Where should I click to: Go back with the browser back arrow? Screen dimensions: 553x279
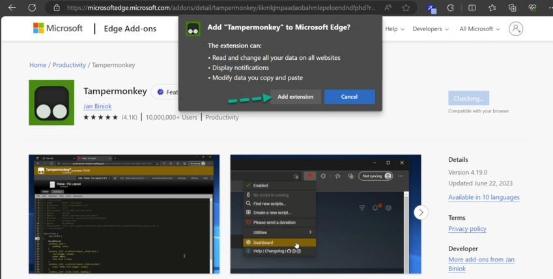pos(12,7)
